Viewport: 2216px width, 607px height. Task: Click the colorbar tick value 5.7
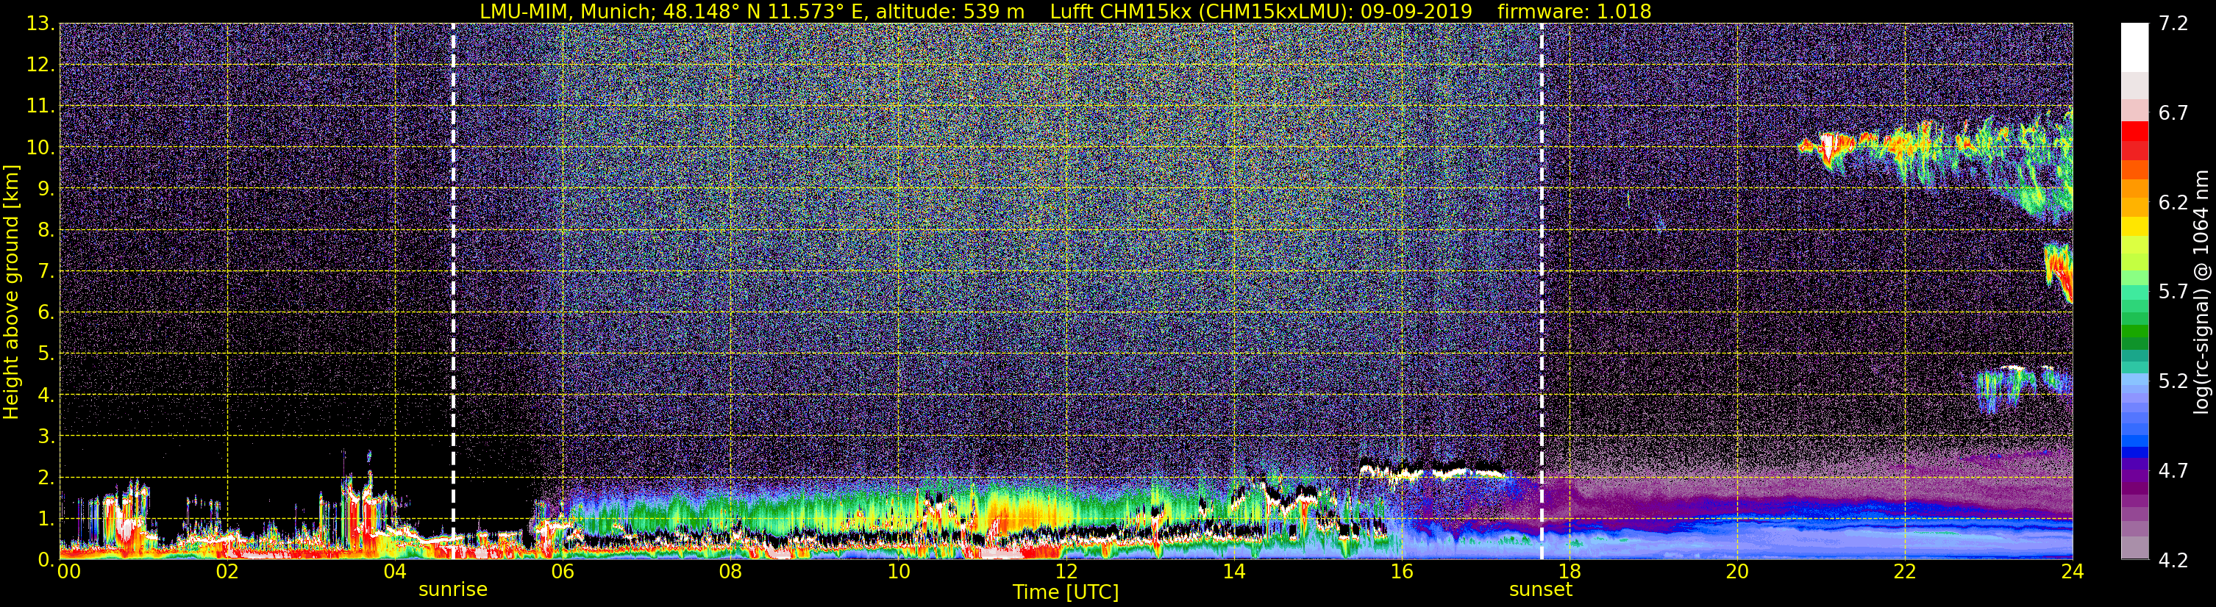tap(2173, 292)
